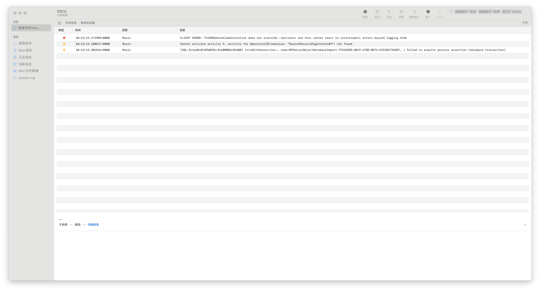Open 信息类型 dropdown before 错误 token
Image resolution: width=540 pixels, height=291 pixels.
461,12
